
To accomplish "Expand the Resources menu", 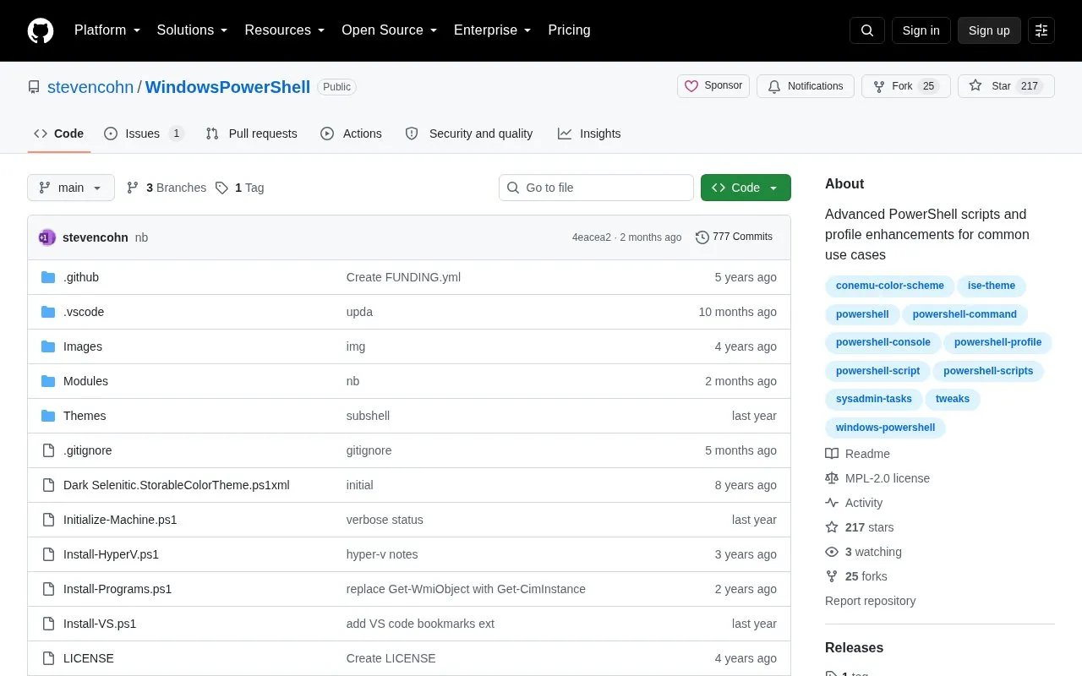I will 285,30.
